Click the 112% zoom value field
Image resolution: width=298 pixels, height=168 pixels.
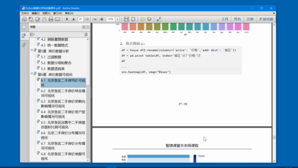coord(111,19)
